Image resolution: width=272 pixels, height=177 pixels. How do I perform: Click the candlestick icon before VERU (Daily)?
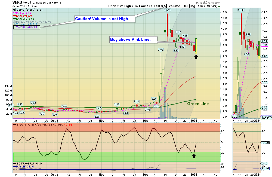tap(15, 10)
